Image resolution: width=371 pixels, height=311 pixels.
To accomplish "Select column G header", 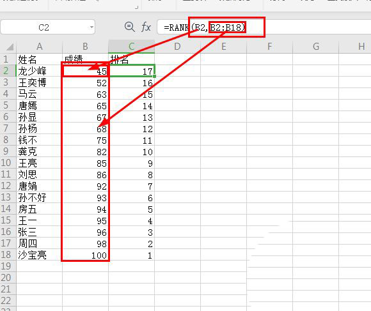I will [316, 47].
